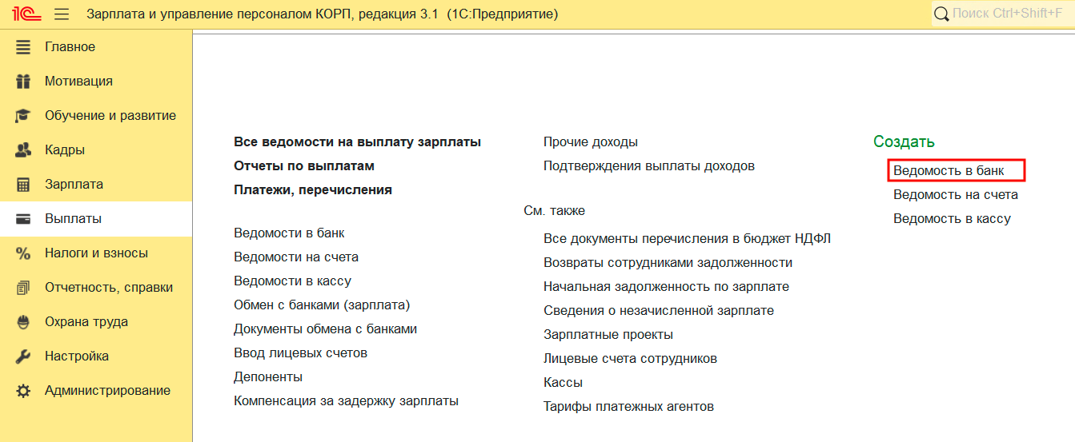Open the Отчетность, справки section
Viewport: 1075px width, 442px height.
pos(108,288)
